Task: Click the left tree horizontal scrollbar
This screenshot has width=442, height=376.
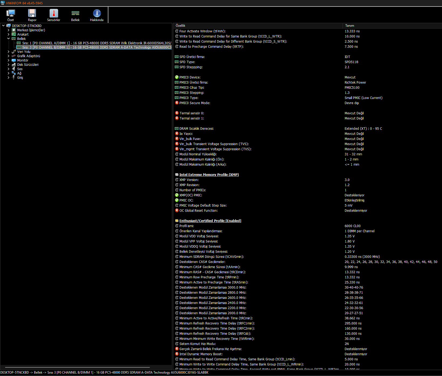Action: 77,367
